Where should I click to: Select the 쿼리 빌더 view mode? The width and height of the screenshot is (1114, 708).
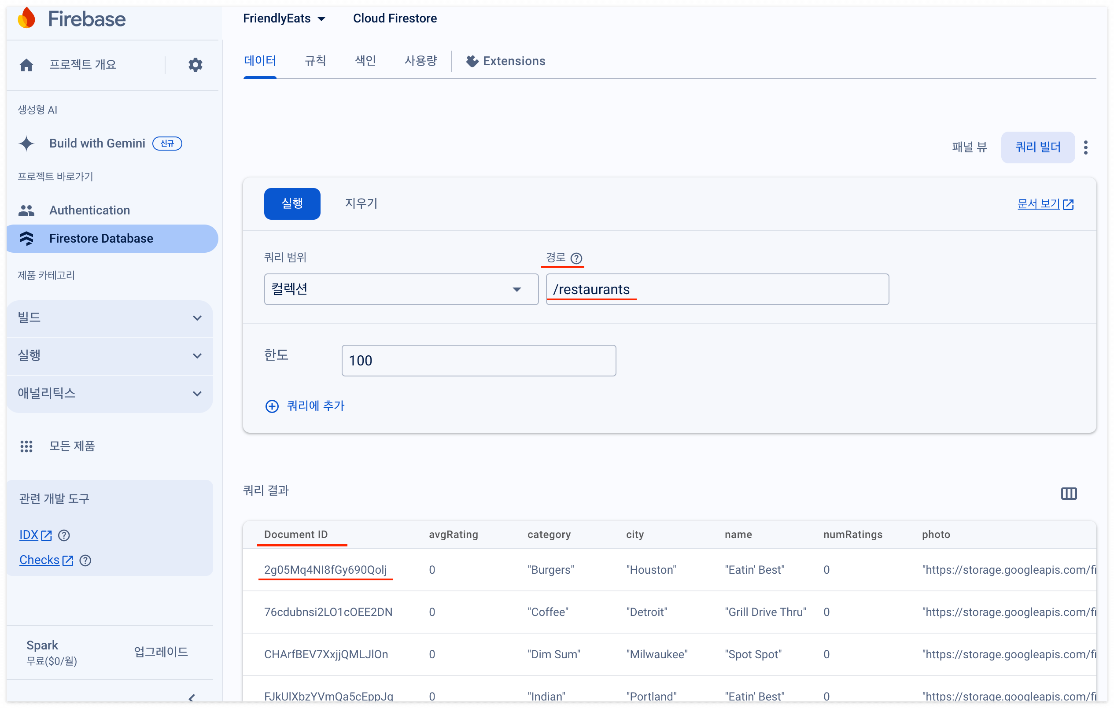point(1037,147)
